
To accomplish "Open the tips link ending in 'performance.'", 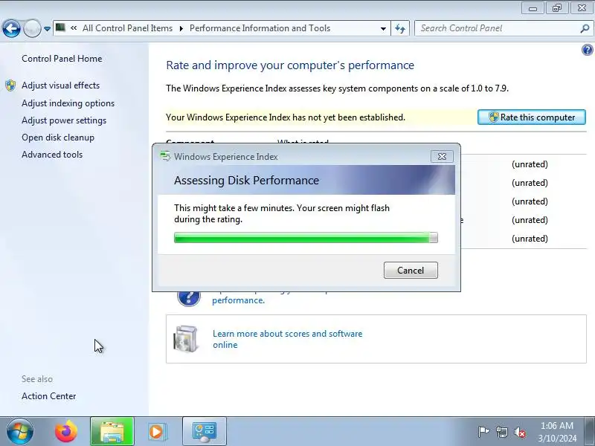I will (x=238, y=300).
